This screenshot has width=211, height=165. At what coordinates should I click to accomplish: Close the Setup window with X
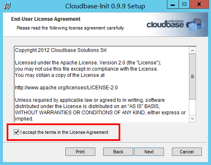[x=199, y=5]
